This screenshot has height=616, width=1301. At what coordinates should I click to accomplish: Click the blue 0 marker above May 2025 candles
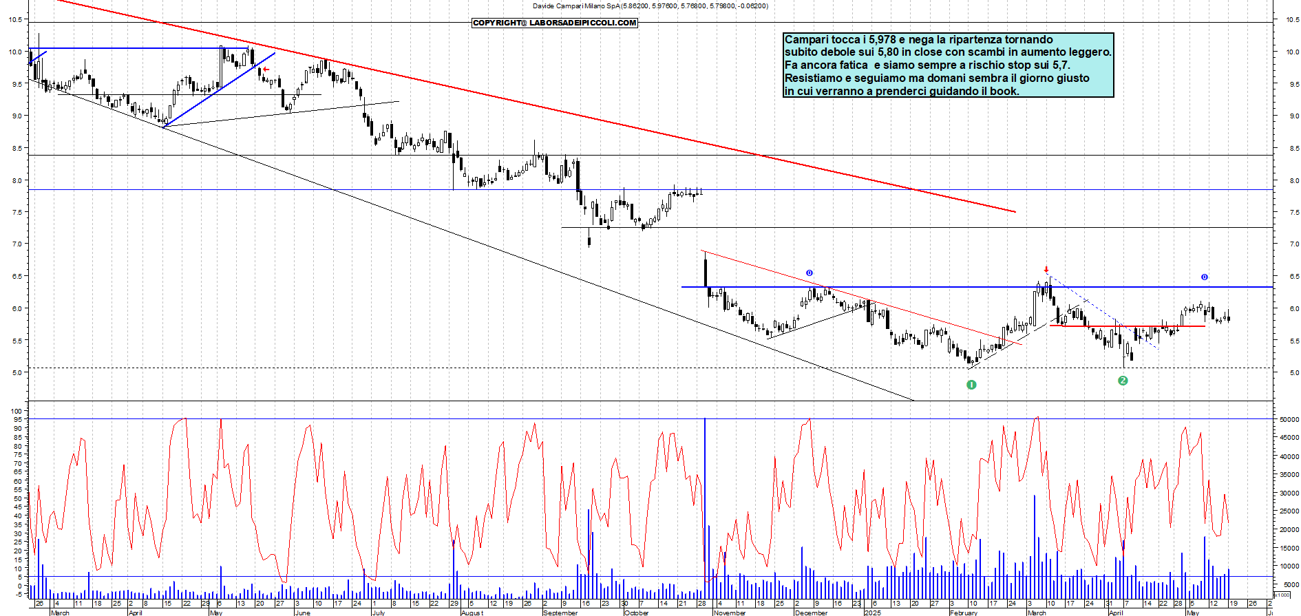(x=1205, y=277)
